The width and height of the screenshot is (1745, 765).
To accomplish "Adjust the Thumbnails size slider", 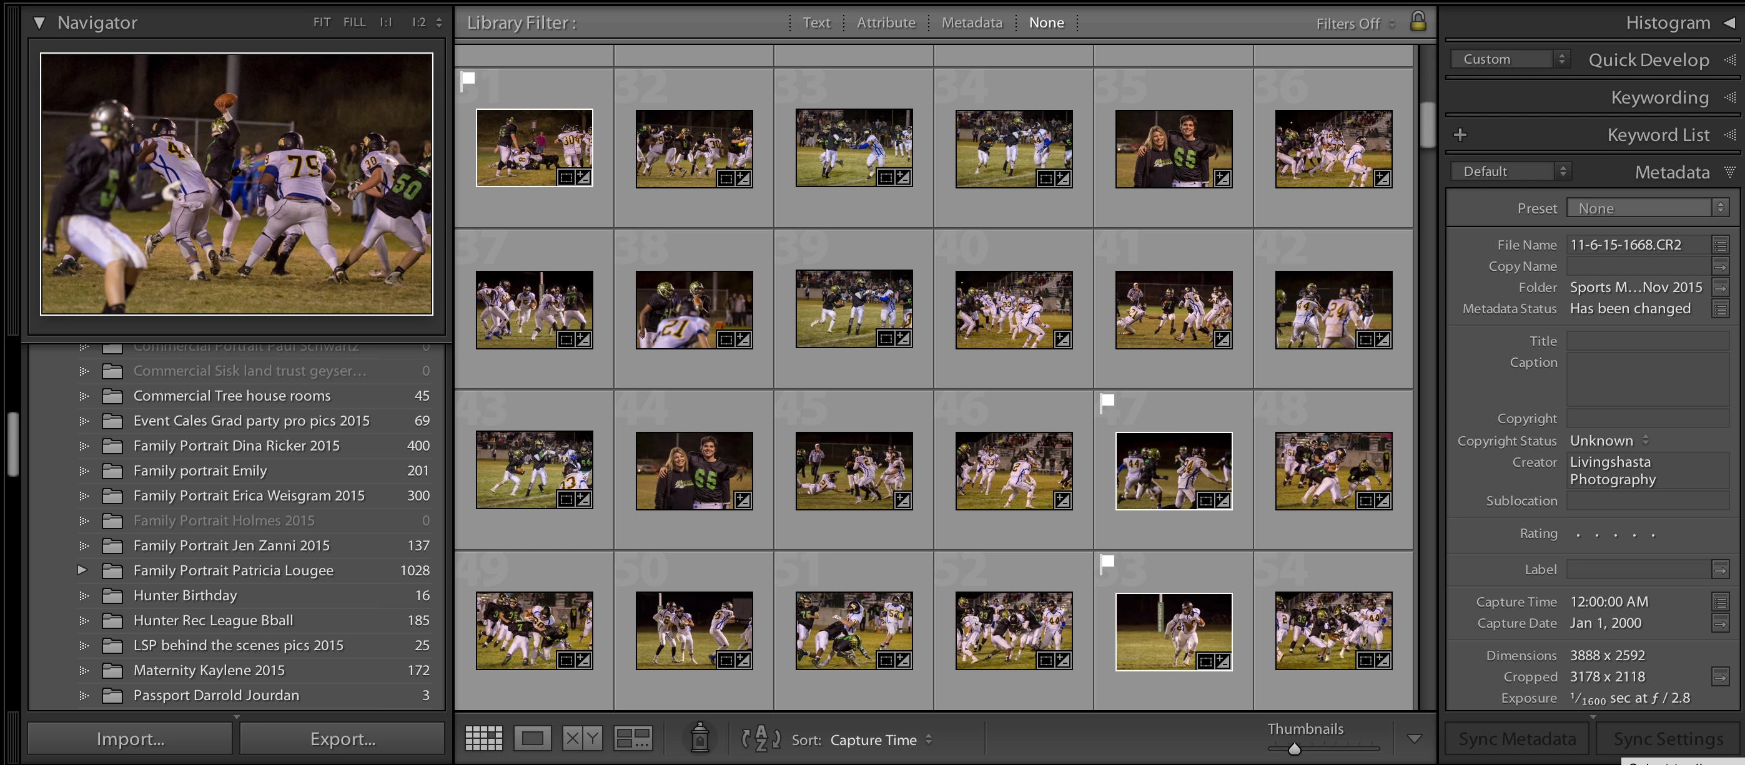I will [1294, 749].
